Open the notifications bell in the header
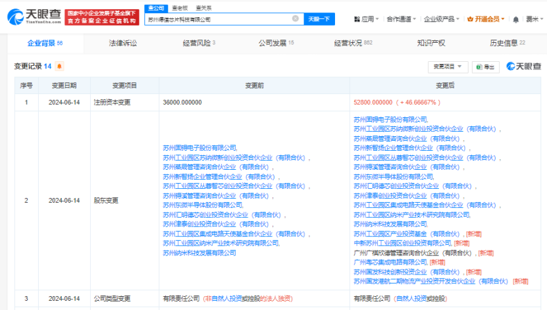The height and width of the screenshot is (310, 547). [x=515, y=20]
